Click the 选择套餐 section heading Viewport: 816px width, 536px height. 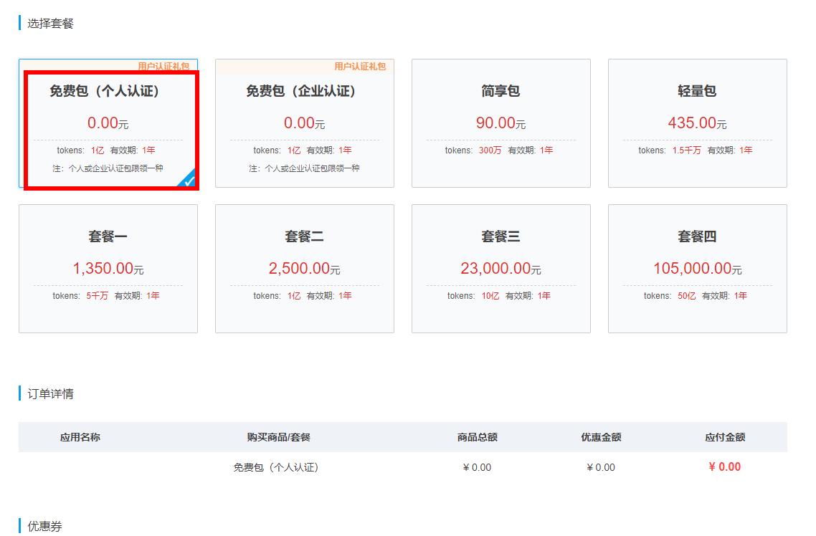tap(50, 24)
